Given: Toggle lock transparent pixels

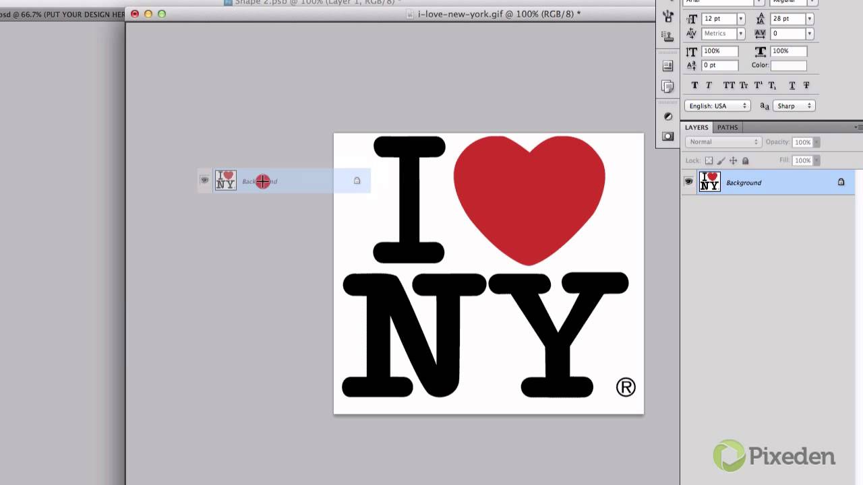Looking at the screenshot, I should coord(709,161).
